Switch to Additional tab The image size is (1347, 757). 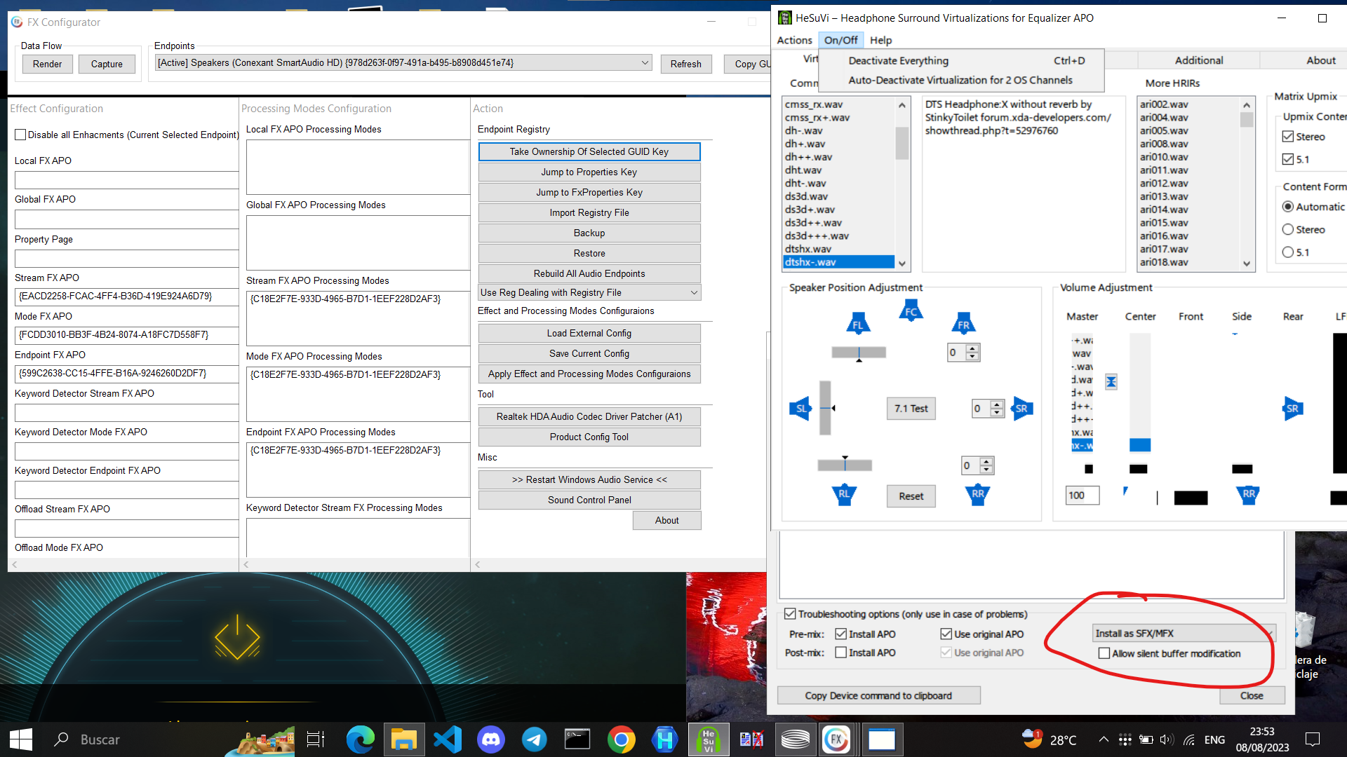pyautogui.click(x=1199, y=60)
